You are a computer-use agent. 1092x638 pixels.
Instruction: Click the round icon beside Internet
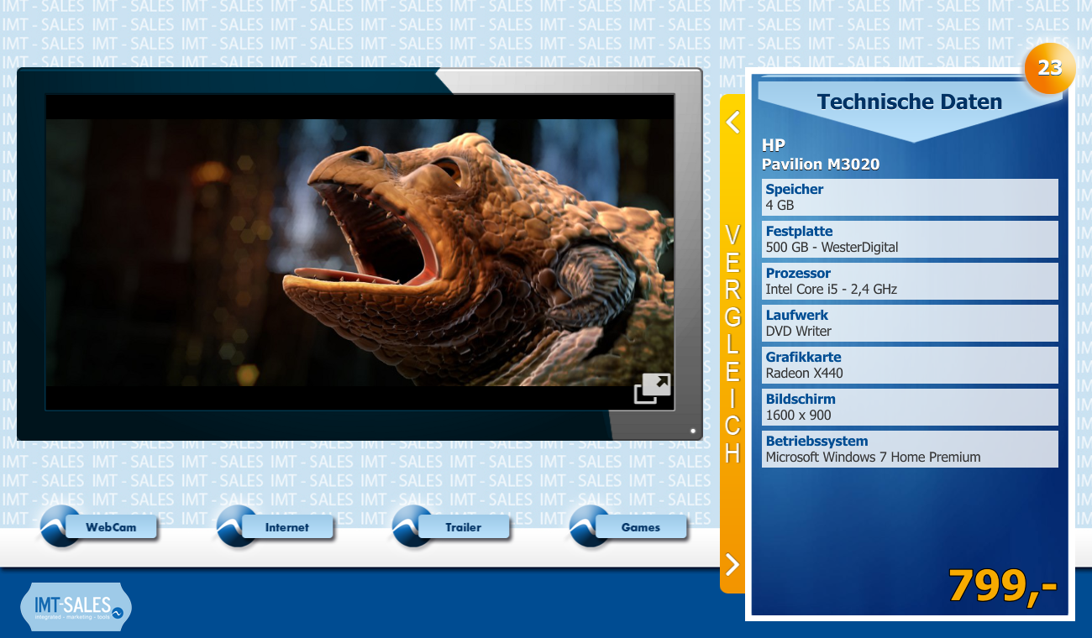tap(237, 526)
